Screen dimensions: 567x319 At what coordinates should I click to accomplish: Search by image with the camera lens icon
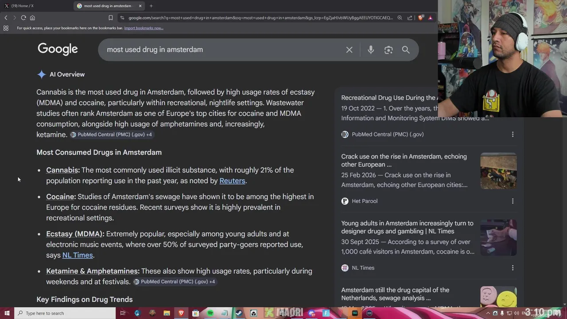(388, 50)
